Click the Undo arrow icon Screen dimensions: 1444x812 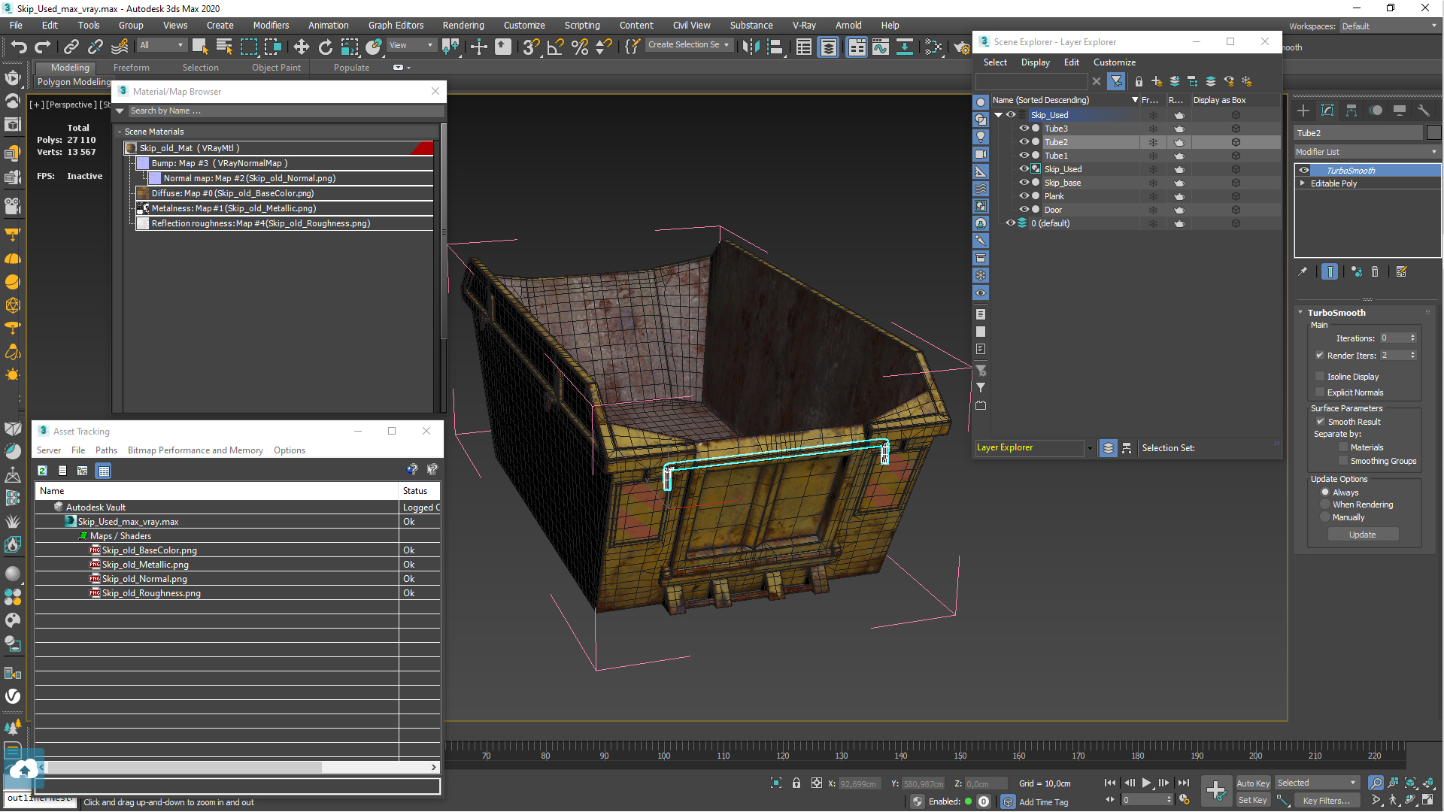pos(18,47)
